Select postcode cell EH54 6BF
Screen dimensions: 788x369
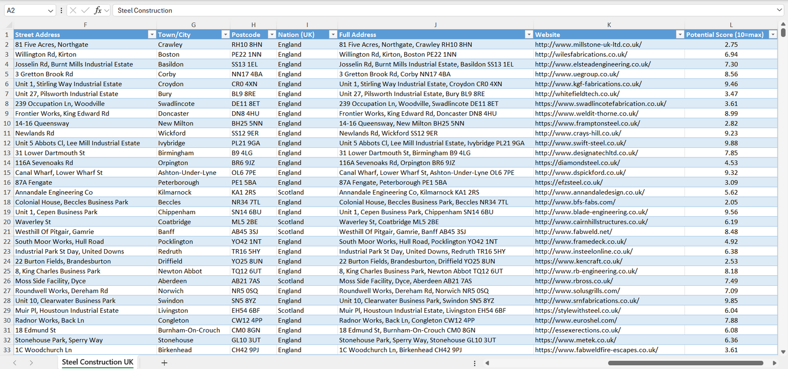pos(253,311)
